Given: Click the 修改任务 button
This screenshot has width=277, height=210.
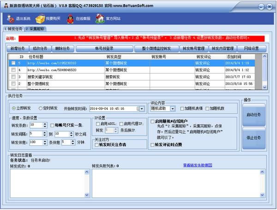Looking at the screenshot, I should 40,48.
